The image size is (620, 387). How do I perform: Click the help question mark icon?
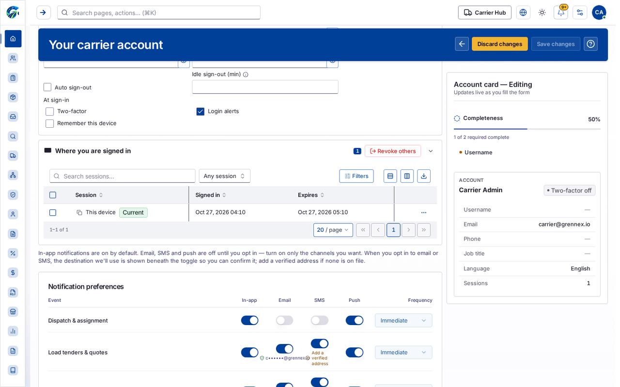590,44
